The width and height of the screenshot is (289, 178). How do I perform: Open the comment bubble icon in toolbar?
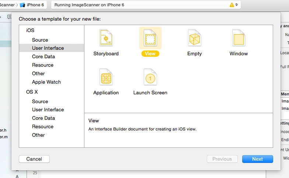click(x=9, y=17)
